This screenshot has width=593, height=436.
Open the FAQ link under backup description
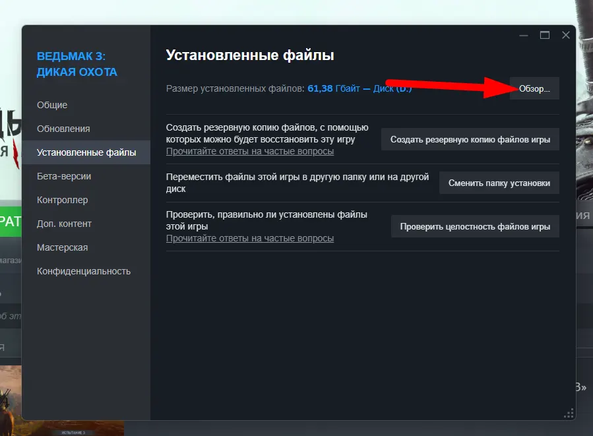click(x=250, y=151)
